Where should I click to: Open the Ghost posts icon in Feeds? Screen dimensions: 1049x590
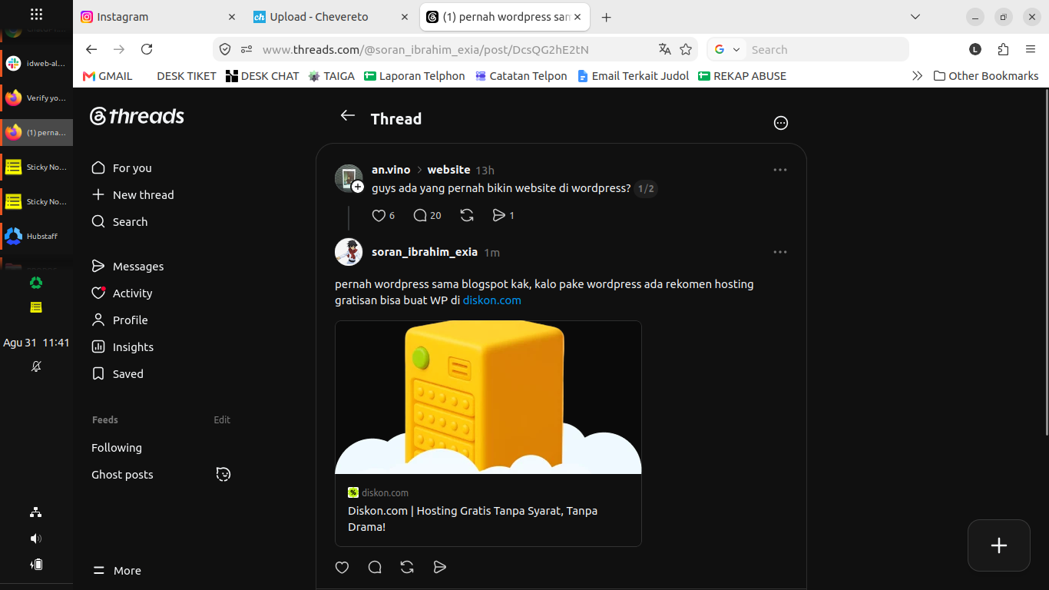click(223, 474)
